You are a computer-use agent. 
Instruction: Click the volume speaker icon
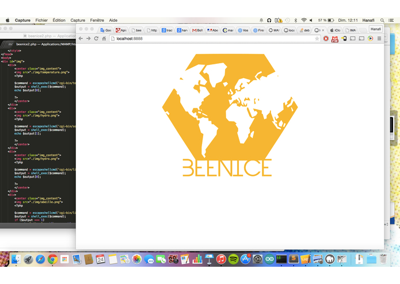point(311,20)
